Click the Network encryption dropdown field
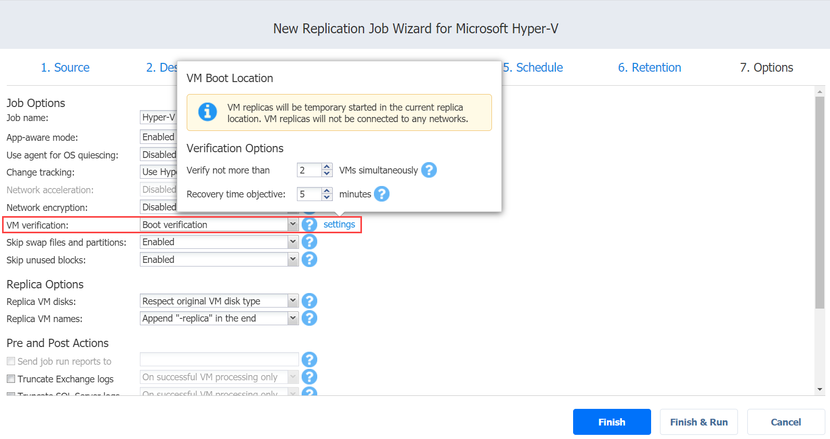This screenshot has height=439, width=830. pos(159,207)
